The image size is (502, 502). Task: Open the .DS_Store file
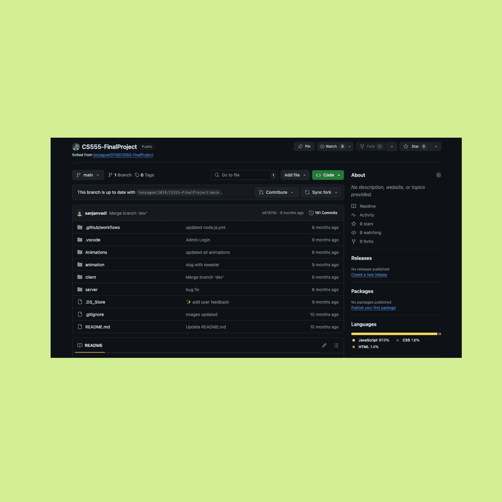pyautogui.click(x=95, y=302)
